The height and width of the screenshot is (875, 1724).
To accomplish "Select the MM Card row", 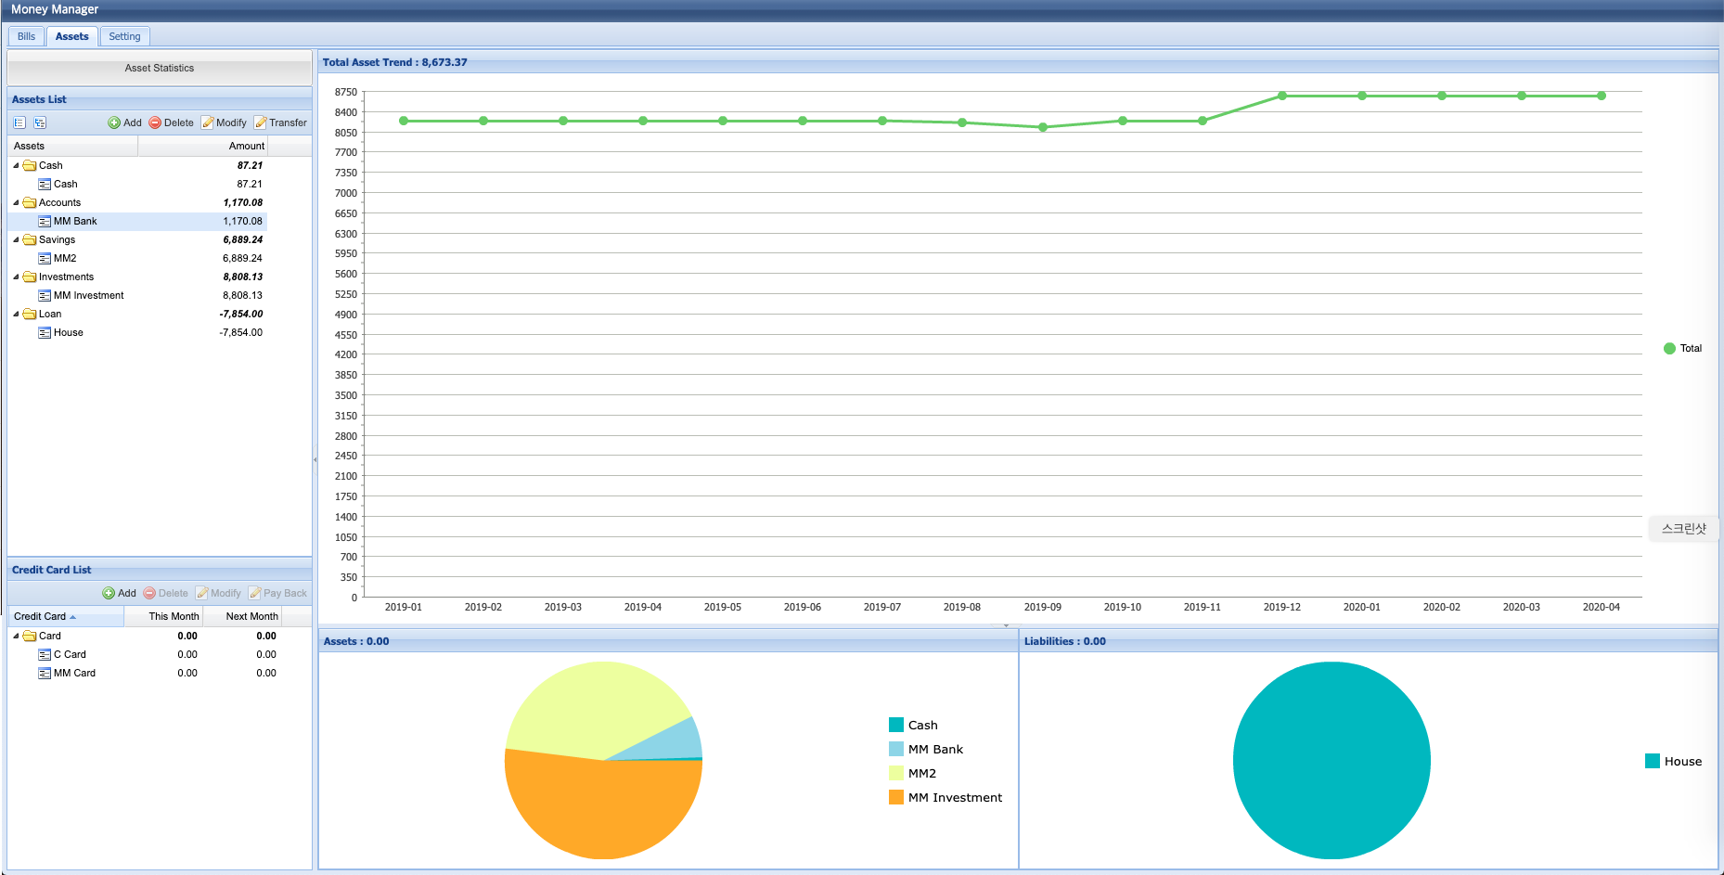I will click(x=145, y=673).
